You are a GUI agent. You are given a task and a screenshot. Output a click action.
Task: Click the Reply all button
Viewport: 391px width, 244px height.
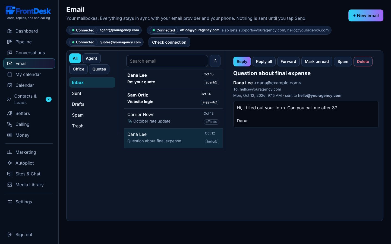click(264, 62)
